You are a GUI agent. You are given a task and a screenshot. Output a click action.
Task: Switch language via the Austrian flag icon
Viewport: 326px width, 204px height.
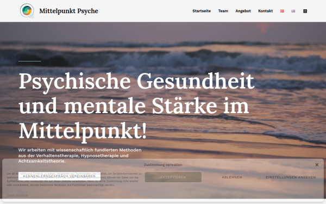click(282, 11)
